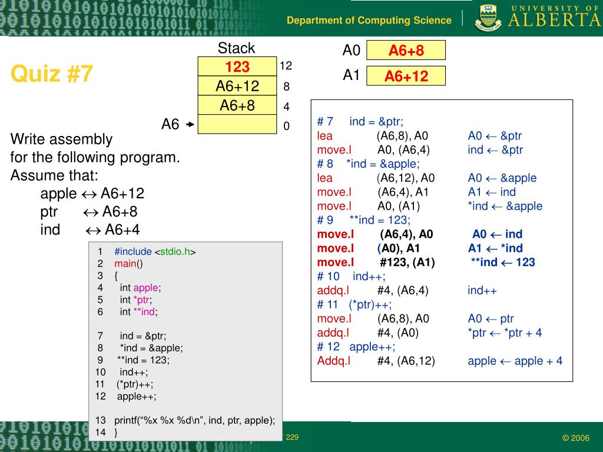The height and width of the screenshot is (452, 603).
Task: Select the bold "move.l (A0), A1" instruction
Action: point(369,248)
